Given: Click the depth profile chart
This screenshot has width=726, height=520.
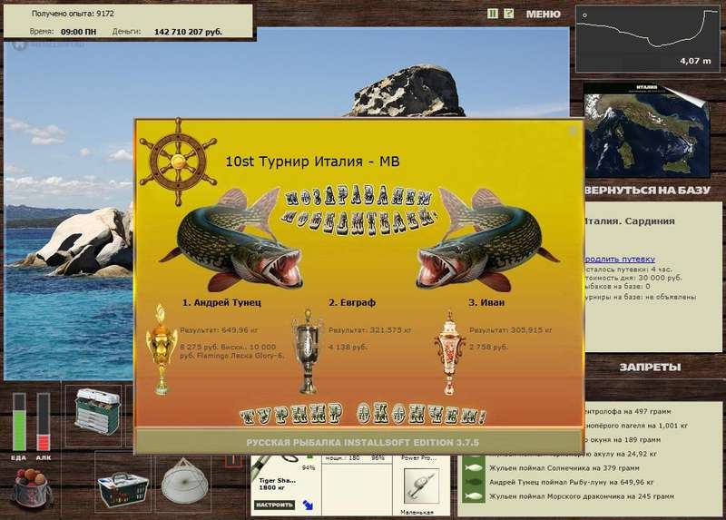Looking at the screenshot, I should tap(647, 39).
